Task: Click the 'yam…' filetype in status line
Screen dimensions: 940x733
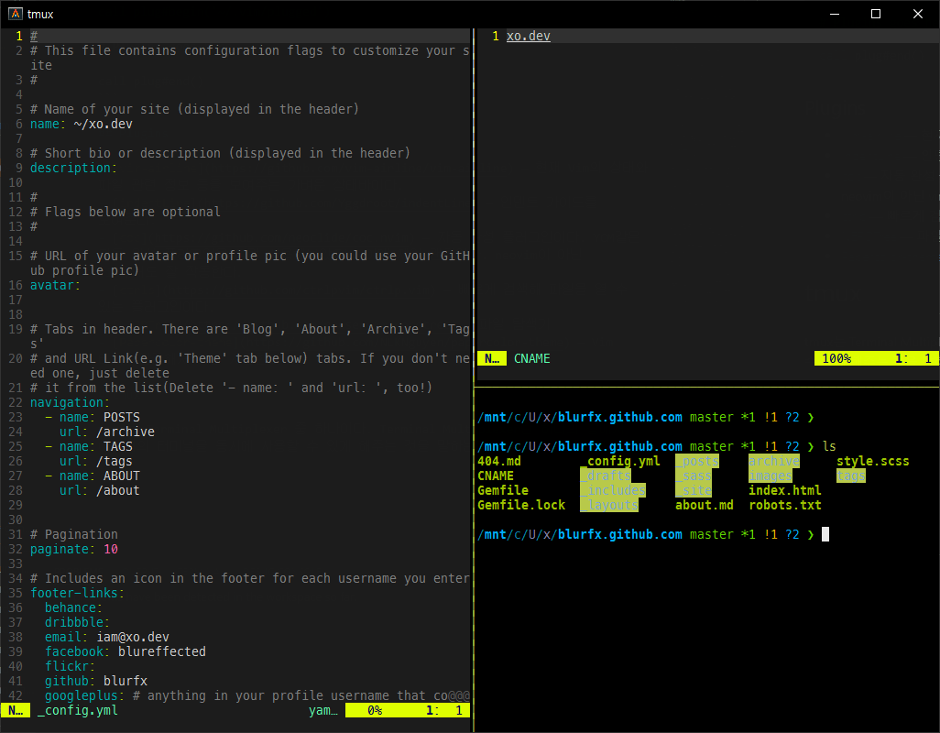Action: point(323,711)
